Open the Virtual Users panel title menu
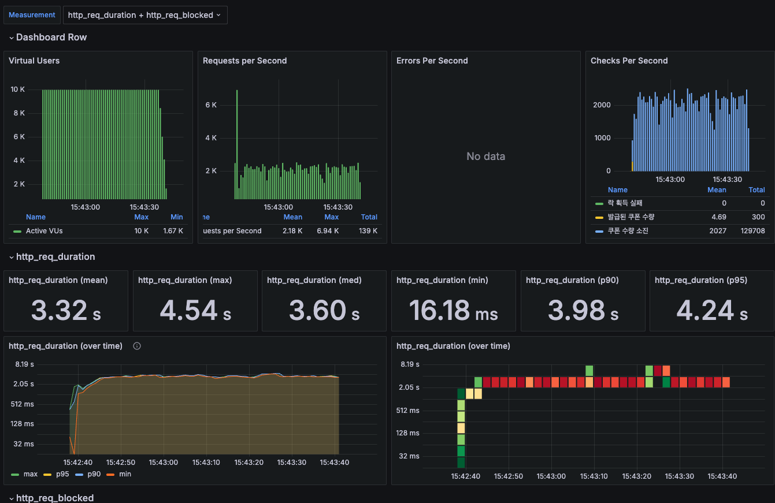This screenshot has width=775, height=503. click(34, 61)
